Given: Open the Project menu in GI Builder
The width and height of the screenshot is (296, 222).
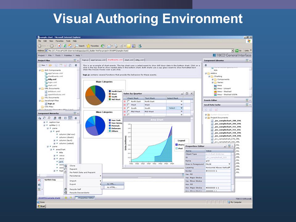Looking at the screenshot, I should (42, 55).
